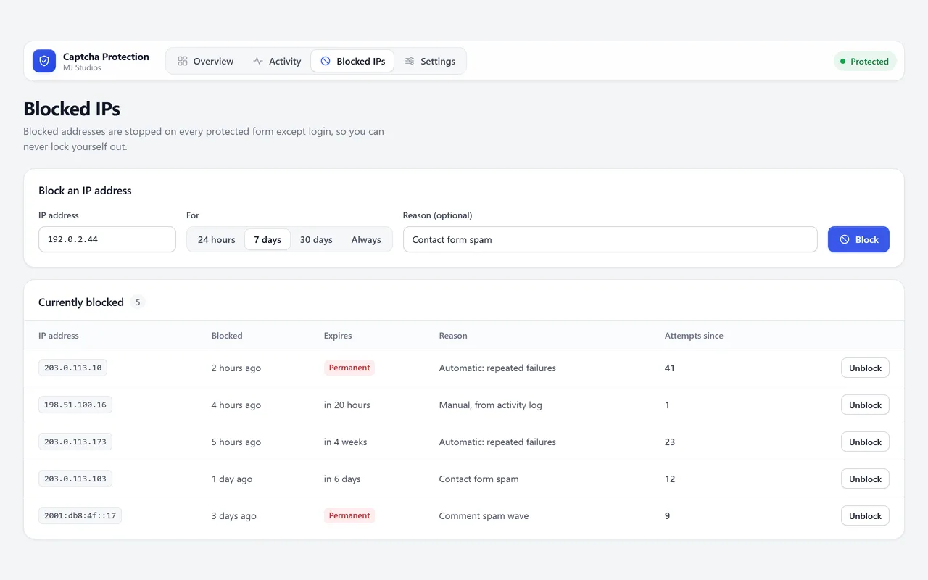This screenshot has width=928, height=580.
Task: Click the Blocked IPs ban icon
Action: [326, 61]
